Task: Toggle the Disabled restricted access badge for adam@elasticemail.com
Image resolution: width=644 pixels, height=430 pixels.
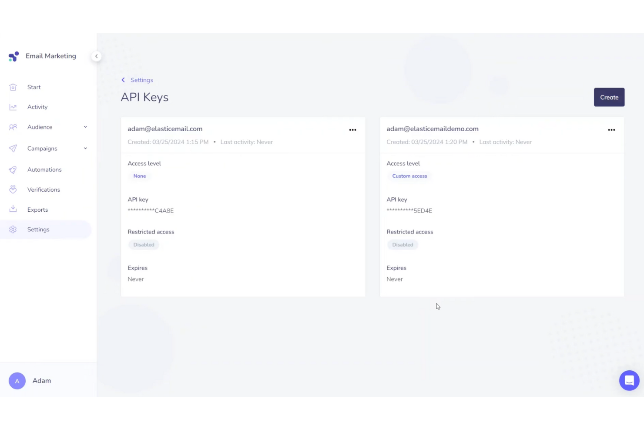Action: tap(144, 244)
